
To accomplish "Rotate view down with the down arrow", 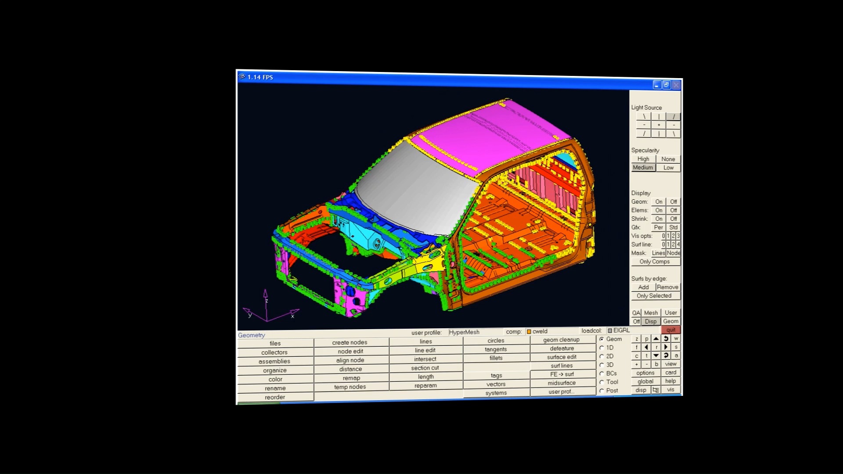I will coord(656,355).
